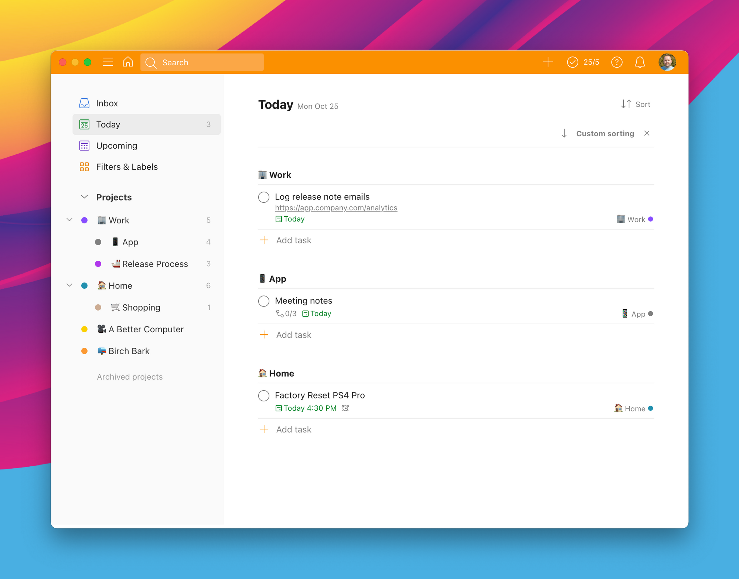Toggle the sidebar menu hamburger icon
This screenshot has width=739, height=579.
coord(108,62)
